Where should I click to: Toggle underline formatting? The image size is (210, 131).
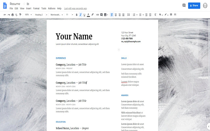pos(84,15)
